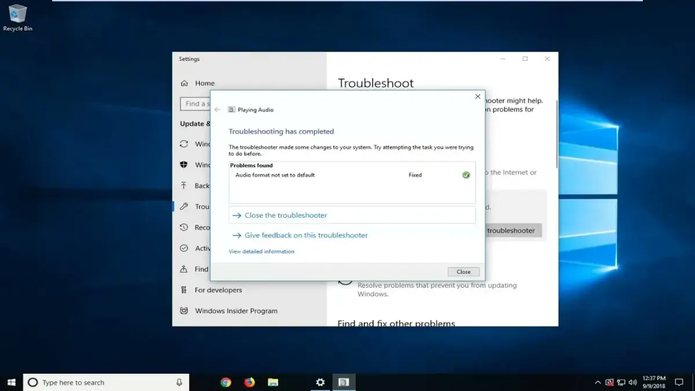Select the Find my device icon
The image size is (695, 391).
click(185, 269)
